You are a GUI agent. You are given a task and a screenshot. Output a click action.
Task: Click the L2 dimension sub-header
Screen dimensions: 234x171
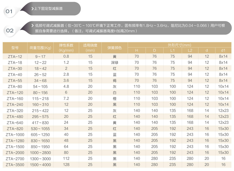pyautogui.click(x=190, y=50)
